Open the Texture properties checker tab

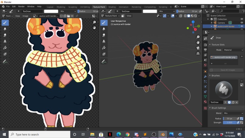[205, 108]
